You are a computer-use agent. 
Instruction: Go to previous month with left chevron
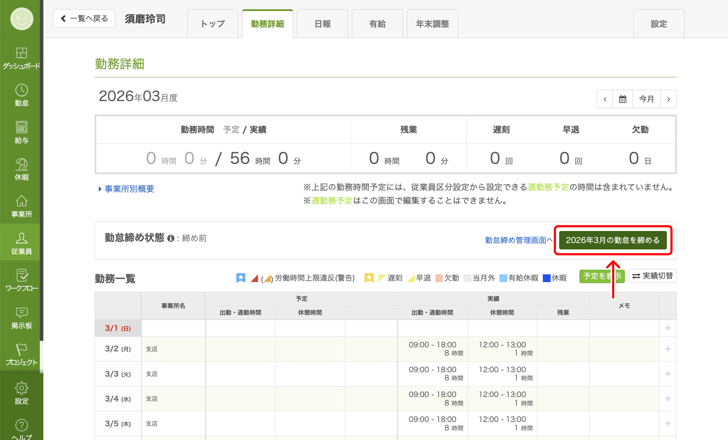(x=605, y=99)
